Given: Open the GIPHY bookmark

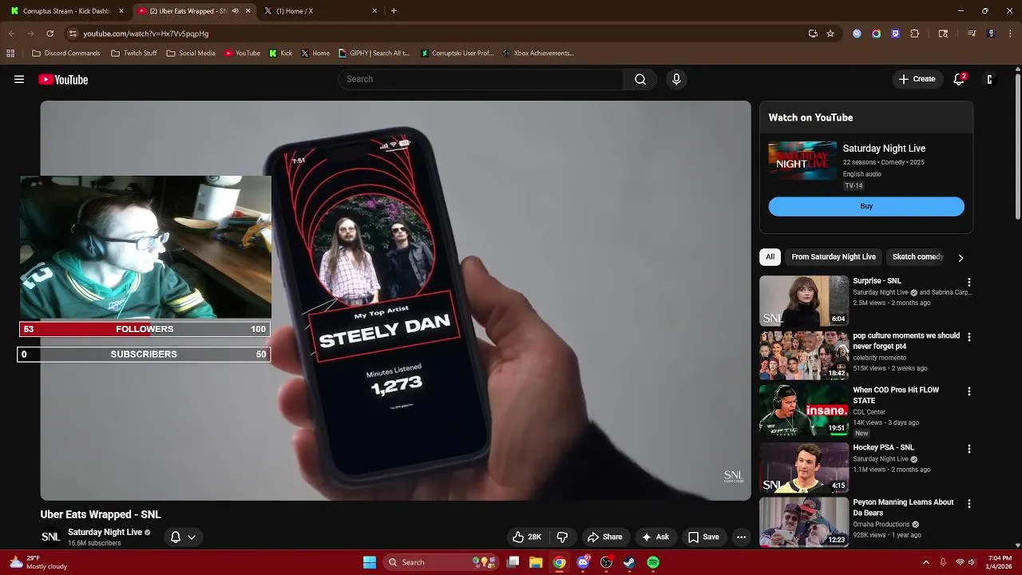Looking at the screenshot, I should click(x=374, y=54).
